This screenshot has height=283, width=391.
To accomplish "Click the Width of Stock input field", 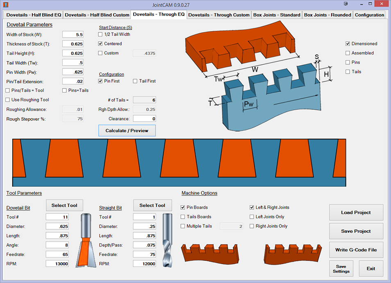I will (x=73, y=34).
